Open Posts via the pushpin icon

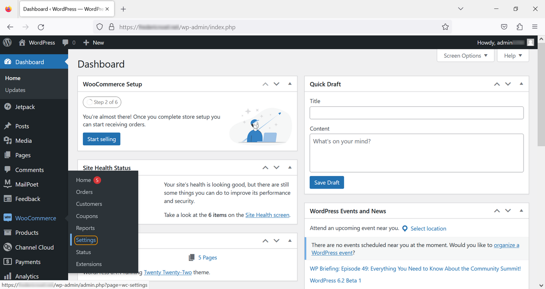point(9,126)
